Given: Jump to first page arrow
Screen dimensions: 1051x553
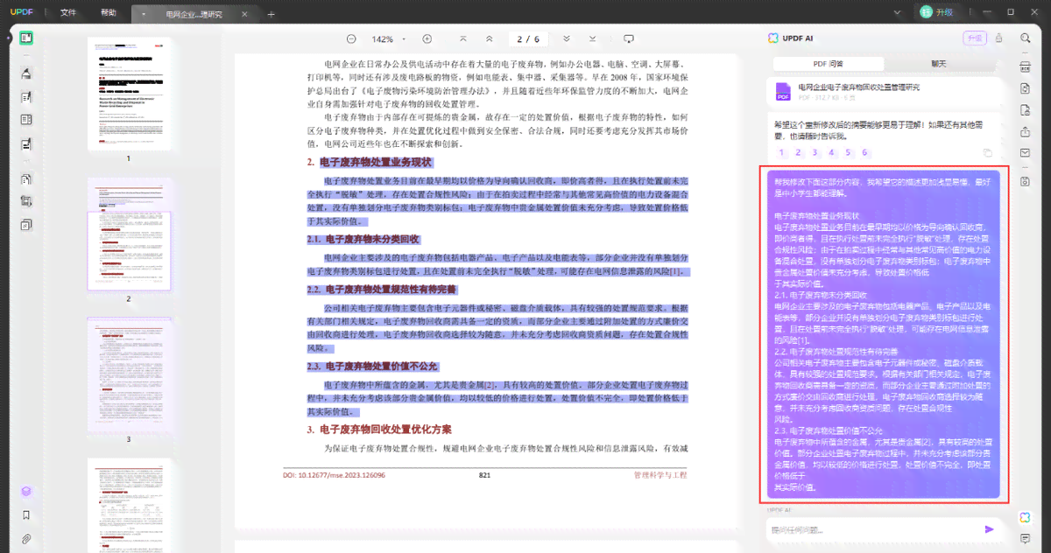Looking at the screenshot, I should tap(463, 39).
